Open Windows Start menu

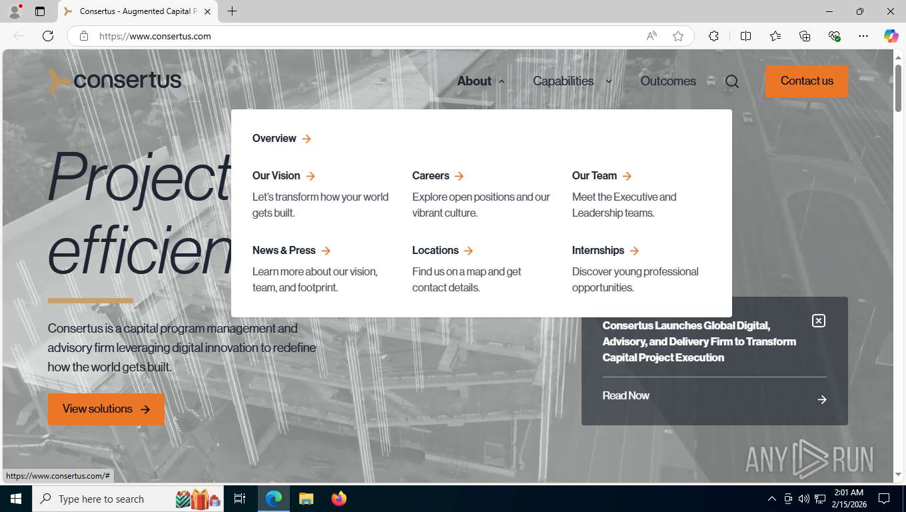pyautogui.click(x=16, y=499)
